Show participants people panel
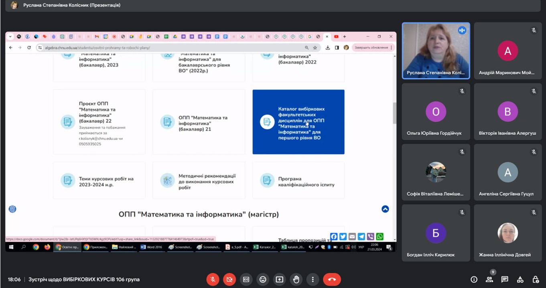 coord(489,279)
